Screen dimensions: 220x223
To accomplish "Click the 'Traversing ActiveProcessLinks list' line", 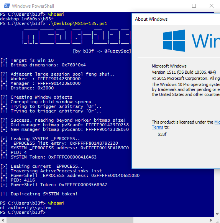I will click(51, 171).
